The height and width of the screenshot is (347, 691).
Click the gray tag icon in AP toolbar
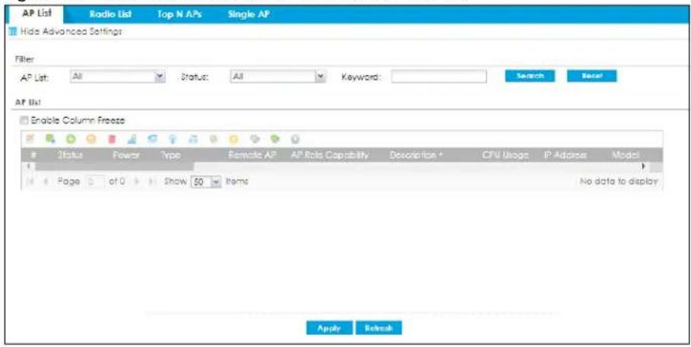pyautogui.click(x=254, y=140)
